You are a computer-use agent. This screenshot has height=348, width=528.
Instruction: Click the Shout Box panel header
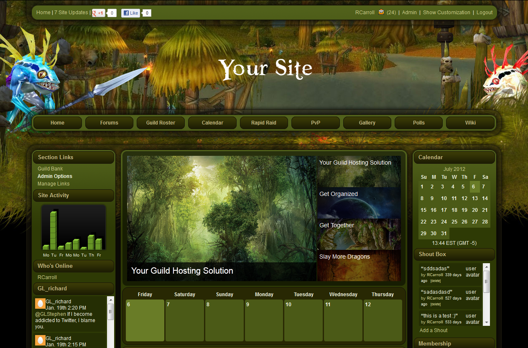click(454, 254)
